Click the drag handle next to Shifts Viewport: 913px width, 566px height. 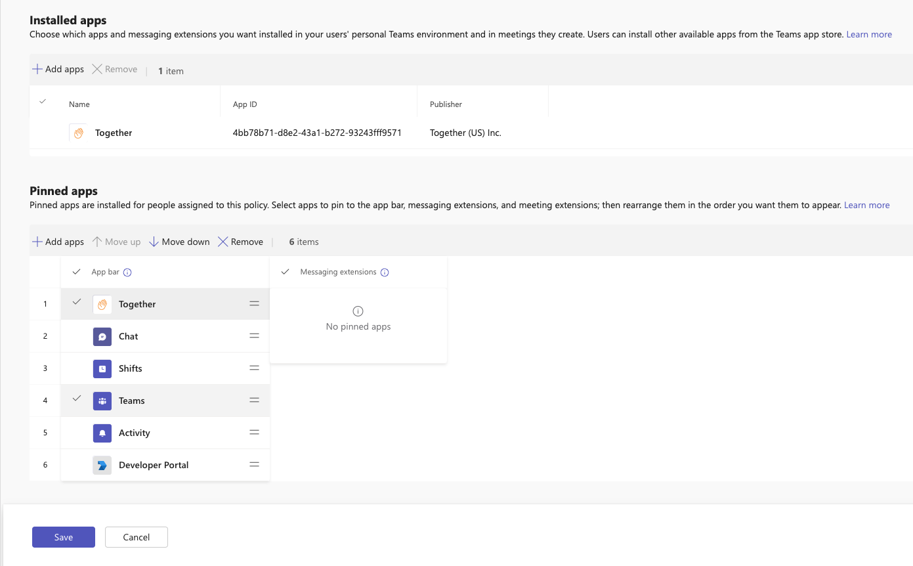coord(254,368)
